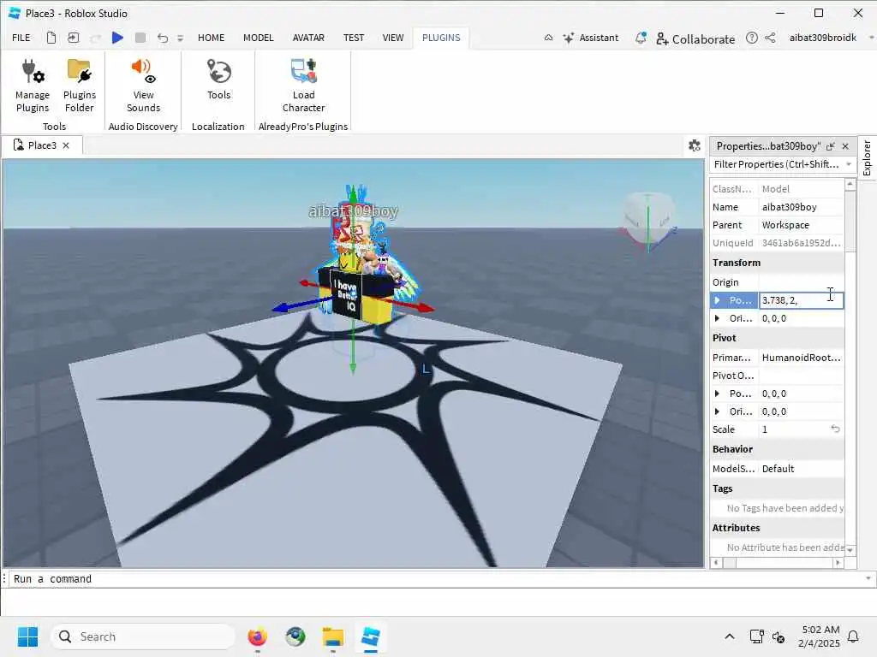Open the FILE menu
This screenshot has width=877, height=657.
click(21, 38)
